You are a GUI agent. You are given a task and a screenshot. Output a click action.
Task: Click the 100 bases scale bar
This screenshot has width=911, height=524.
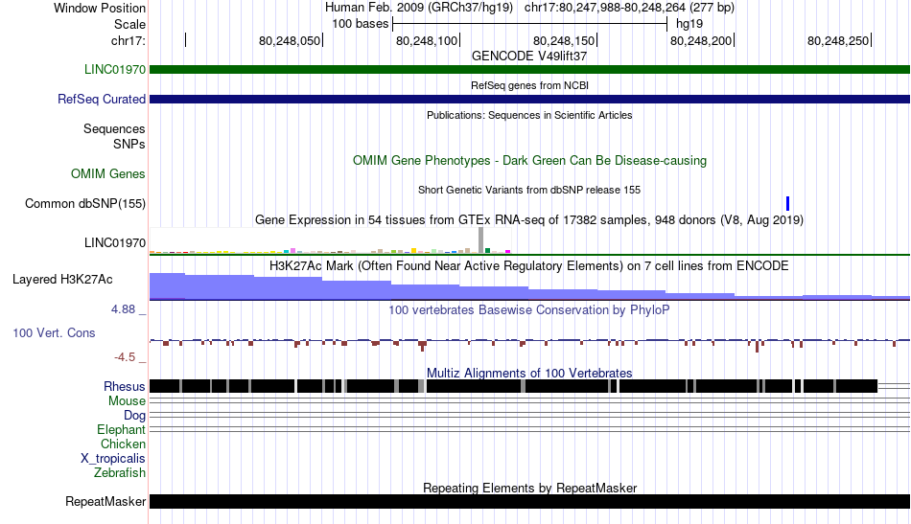pos(530,24)
